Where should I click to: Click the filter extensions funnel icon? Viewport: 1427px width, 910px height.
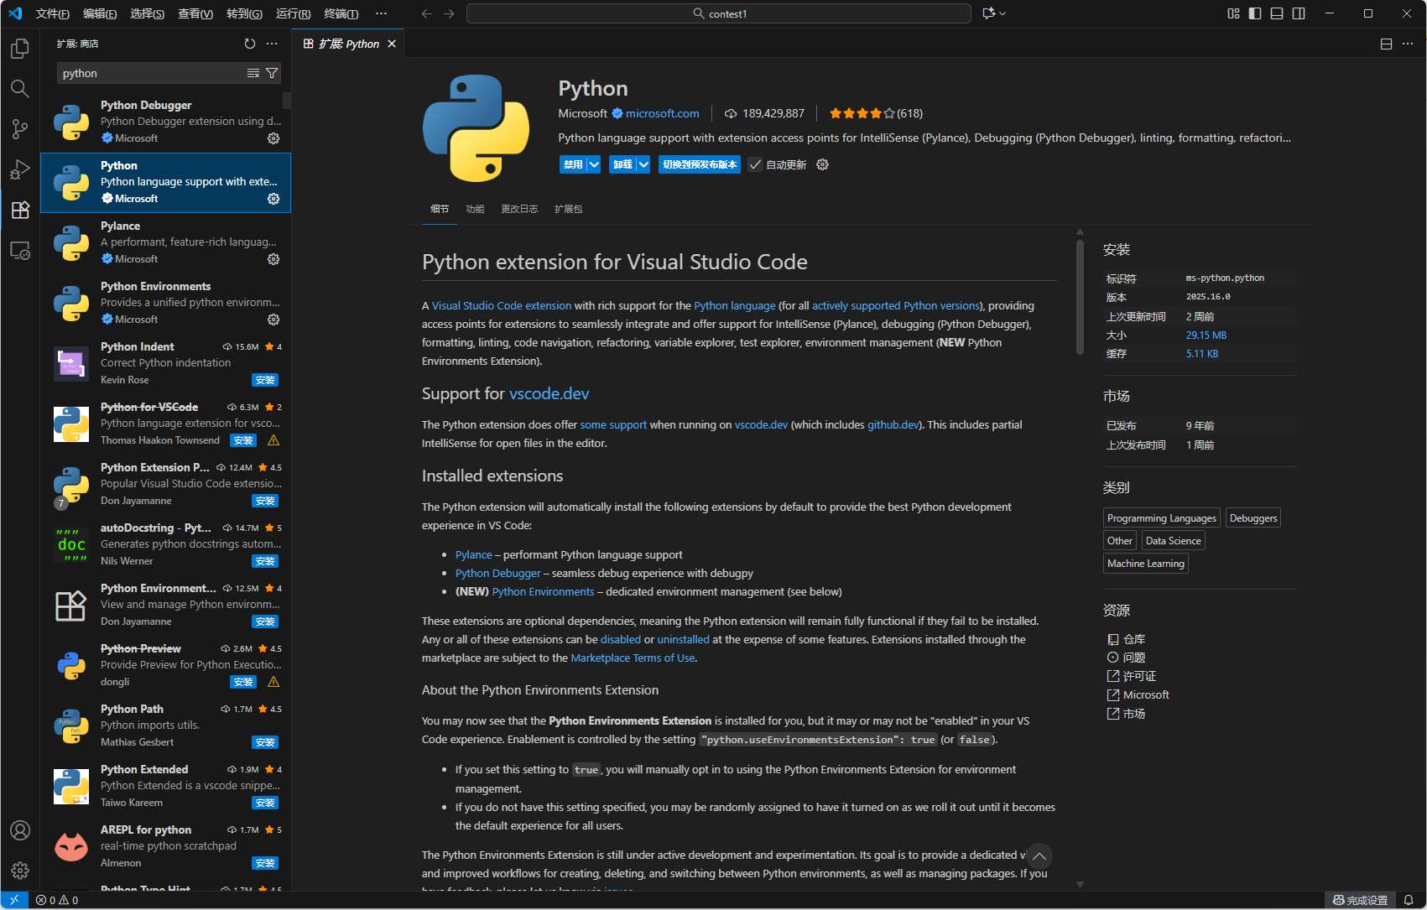tap(272, 74)
